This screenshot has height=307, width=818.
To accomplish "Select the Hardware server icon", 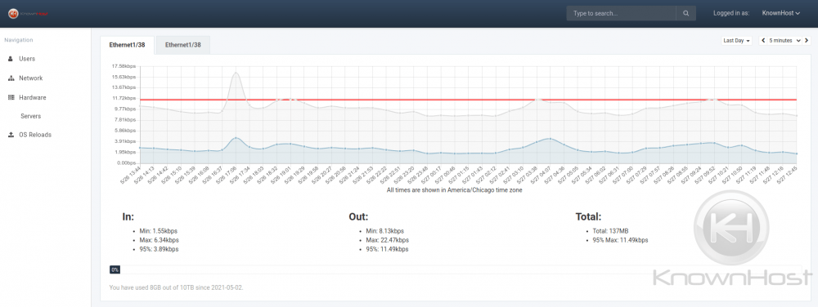I will point(11,97).
